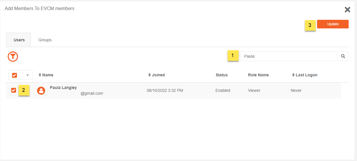The height and width of the screenshot is (161, 357).
Task: Click into the search field containing Paula
Action: click(x=289, y=56)
